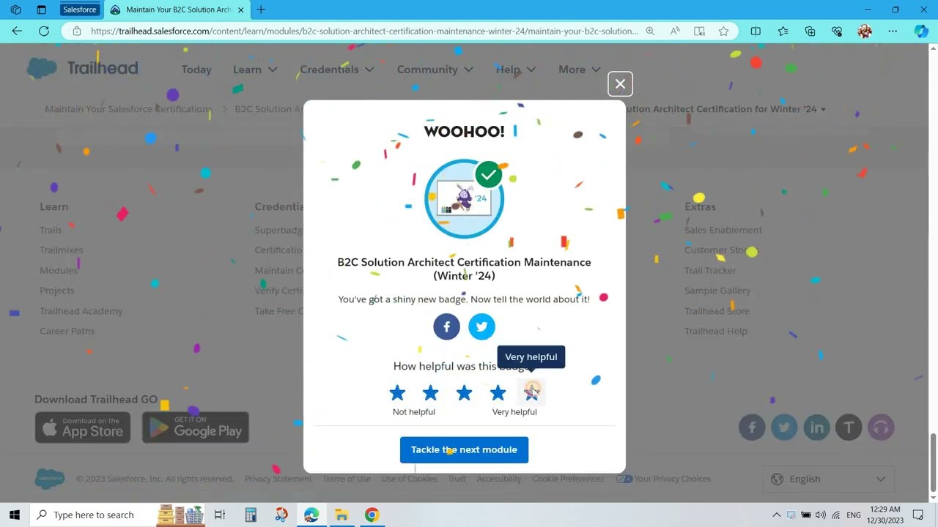938x527 pixels.
Task: Rate the badge four stars
Action: [498, 393]
